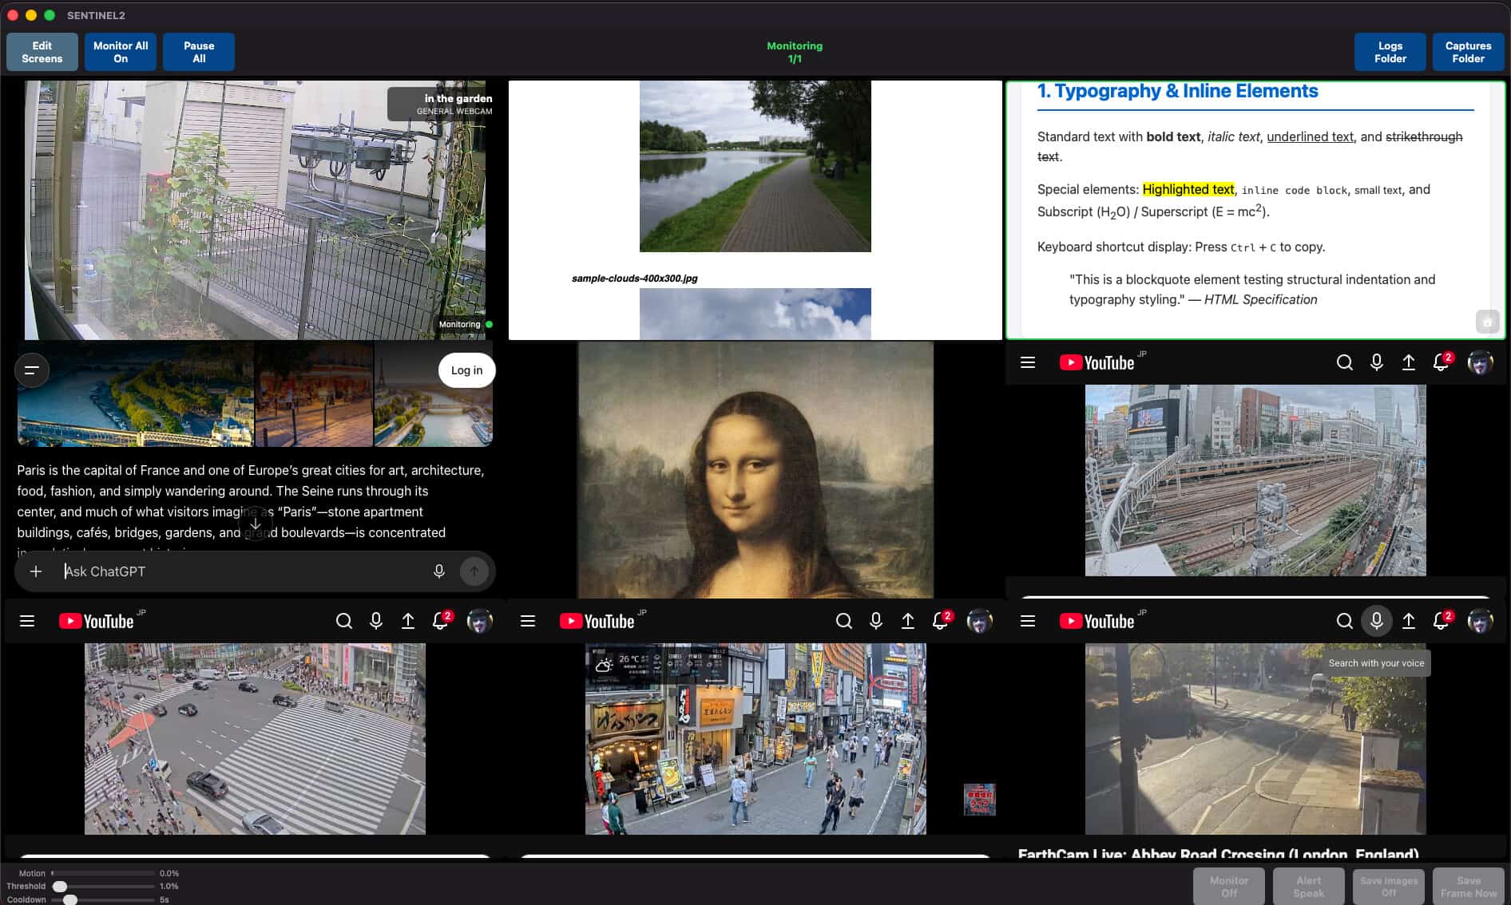Open hamburger menu in Abbey Road YouTube panel

[x=1028, y=621]
